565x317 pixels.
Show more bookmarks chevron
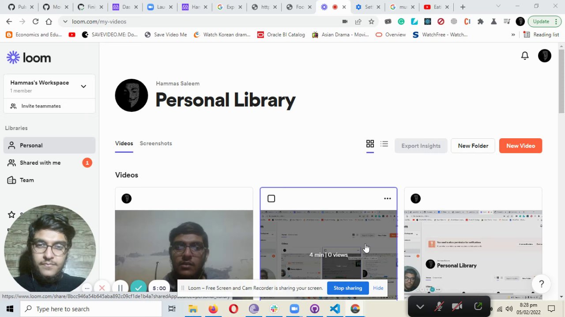[513, 35]
